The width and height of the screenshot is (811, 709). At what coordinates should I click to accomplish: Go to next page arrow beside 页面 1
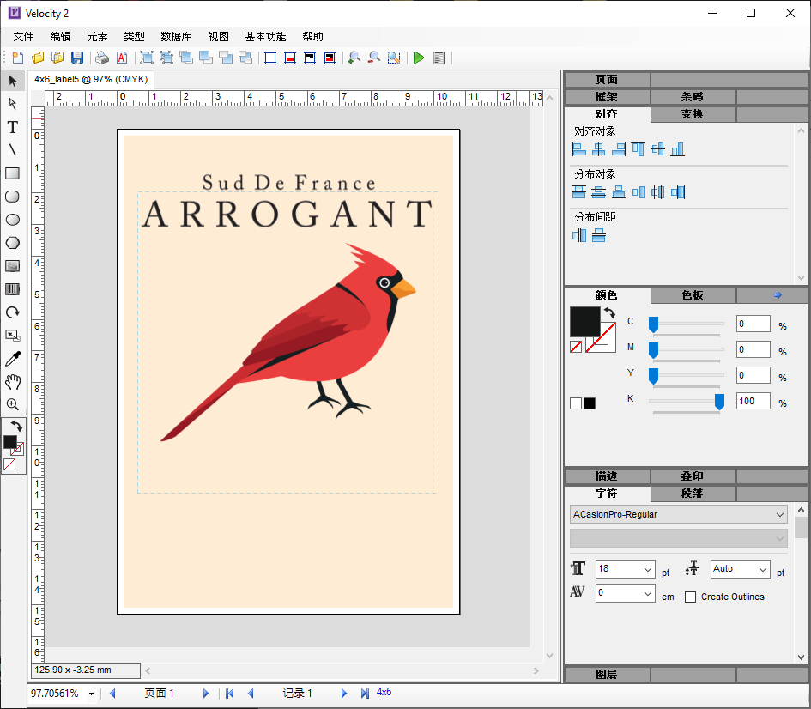[206, 694]
